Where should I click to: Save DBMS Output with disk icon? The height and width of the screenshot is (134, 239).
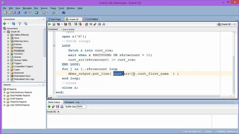[x=58, y=107]
